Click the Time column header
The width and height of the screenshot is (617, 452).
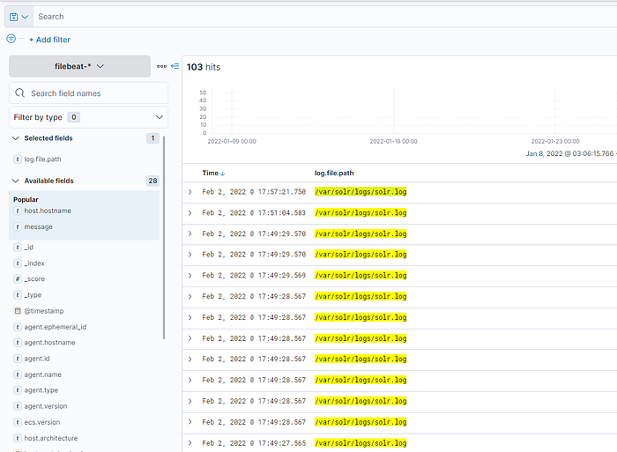tap(210, 173)
